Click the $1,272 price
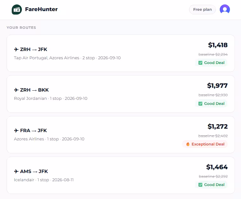This screenshot has height=199, width=241. pos(218,126)
